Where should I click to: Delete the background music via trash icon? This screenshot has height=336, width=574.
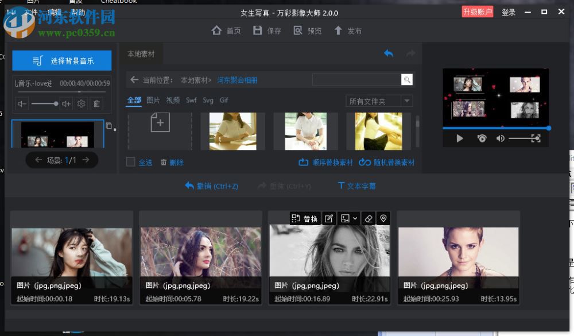96,104
